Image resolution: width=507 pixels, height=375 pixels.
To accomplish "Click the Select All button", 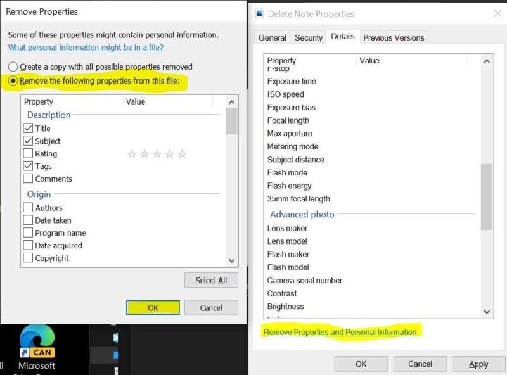I will click(x=211, y=280).
